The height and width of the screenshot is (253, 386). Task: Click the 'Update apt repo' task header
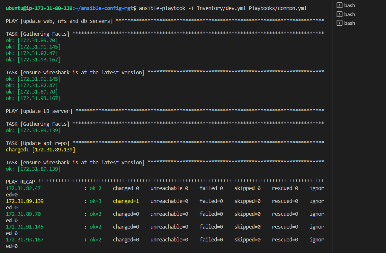(x=38, y=143)
